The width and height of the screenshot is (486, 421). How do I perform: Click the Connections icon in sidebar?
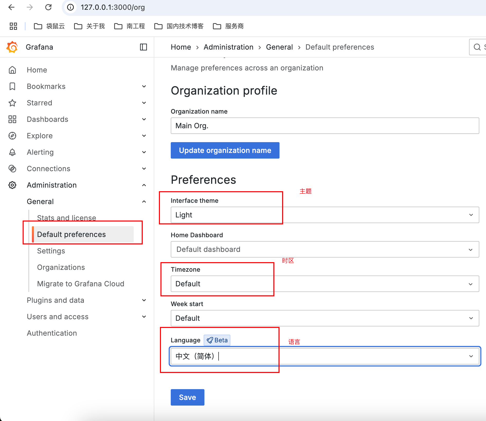coord(12,169)
